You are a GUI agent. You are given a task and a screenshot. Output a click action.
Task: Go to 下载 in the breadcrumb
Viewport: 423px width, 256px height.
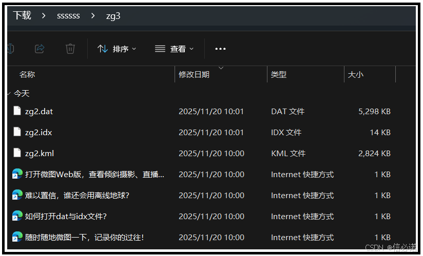pos(22,15)
